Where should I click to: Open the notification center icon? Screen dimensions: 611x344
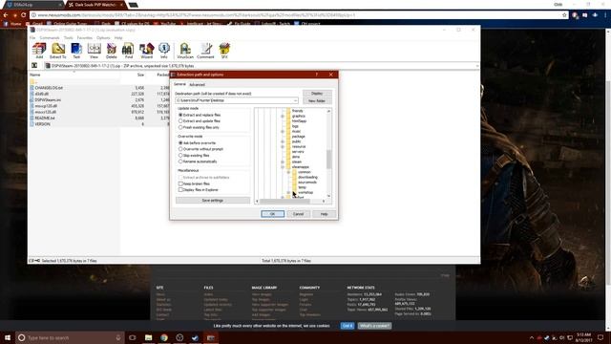click(600, 337)
